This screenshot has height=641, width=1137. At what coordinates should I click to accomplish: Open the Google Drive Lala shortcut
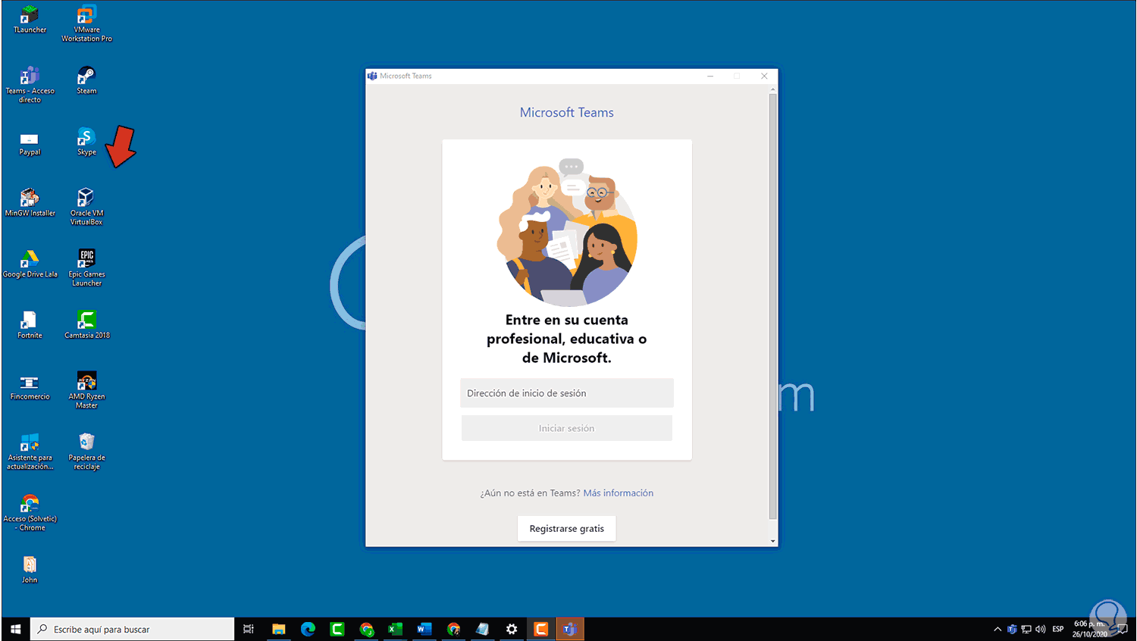(30, 264)
